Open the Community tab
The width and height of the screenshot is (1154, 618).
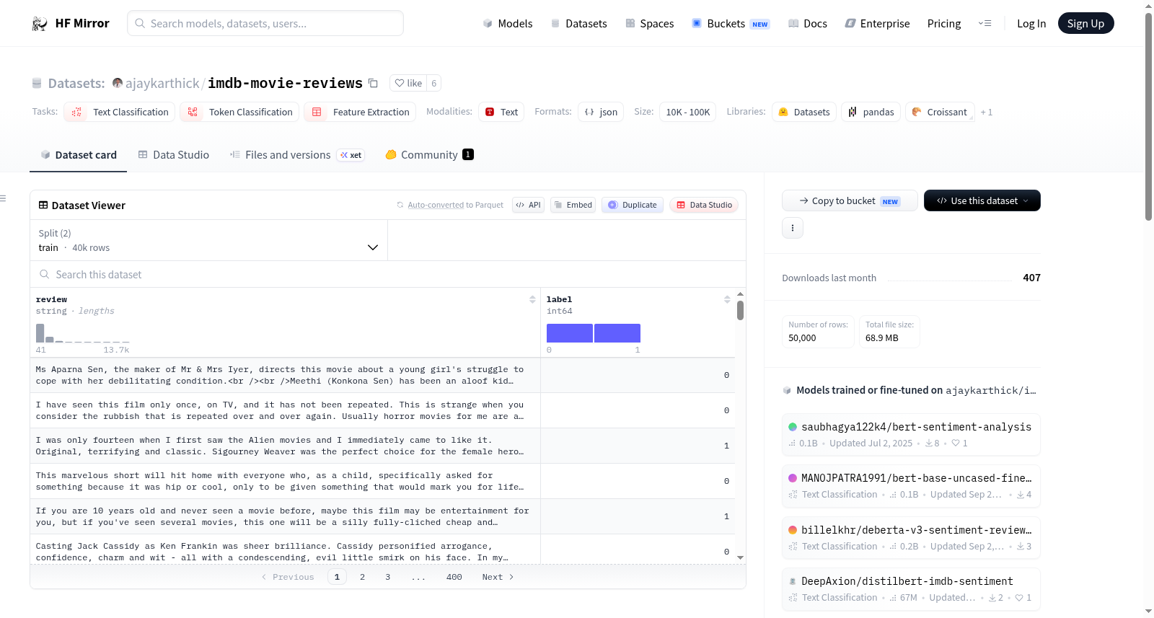pyautogui.click(x=430, y=154)
